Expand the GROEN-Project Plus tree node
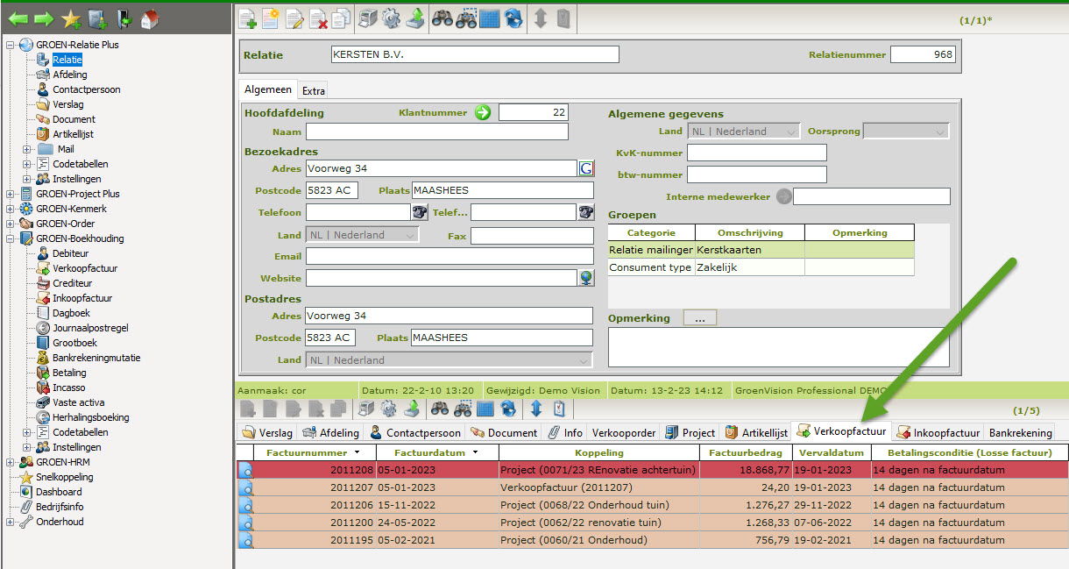The height and width of the screenshot is (569, 1069). click(x=11, y=194)
